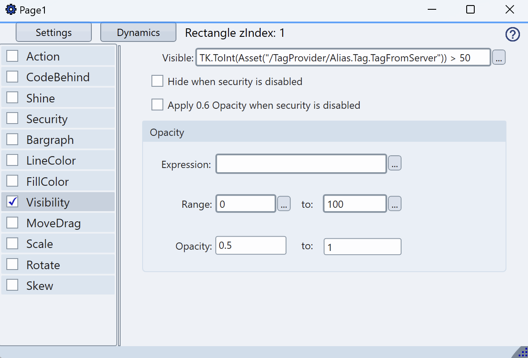Check Apply 0.6 Opacity when security disabled
The height and width of the screenshot is (358, 528).
click(157, 105)
